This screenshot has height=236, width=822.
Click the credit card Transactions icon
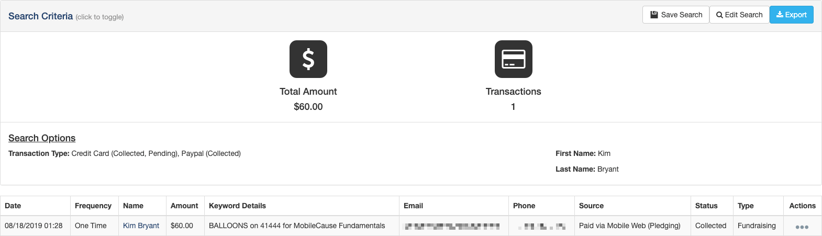[x=514, y=59]
